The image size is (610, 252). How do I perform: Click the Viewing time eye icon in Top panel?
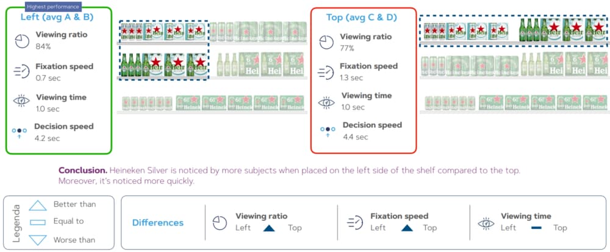click(x=326, y=101)
